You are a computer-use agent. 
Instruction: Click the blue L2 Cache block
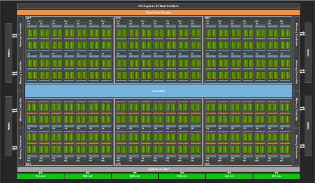(x=158, y=91)
